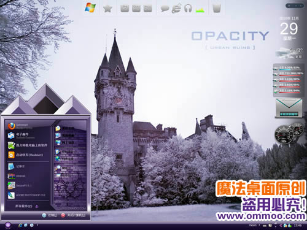
Task: Click the Windows logo in top dock
Action: (x=90, y=8)
